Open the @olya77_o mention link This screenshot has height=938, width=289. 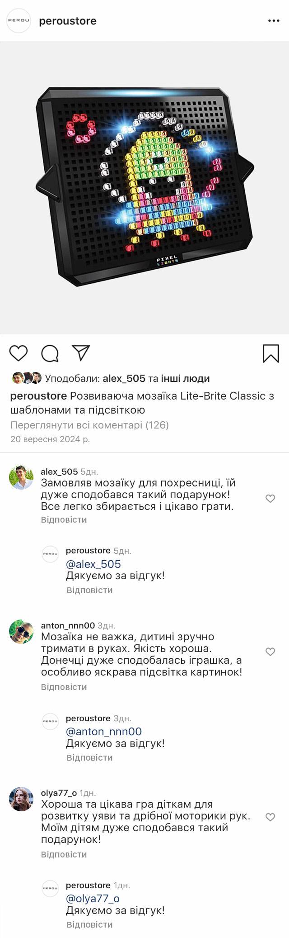93,899
